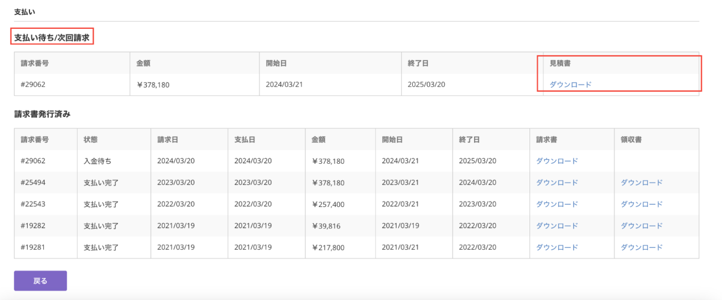Download the 請求書 for invoice #19281
722x300 pixels.
[557, 247]
